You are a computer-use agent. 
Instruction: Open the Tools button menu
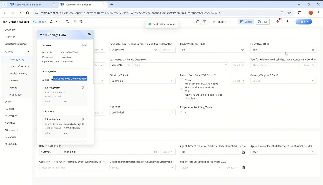(x=304, y=22)
